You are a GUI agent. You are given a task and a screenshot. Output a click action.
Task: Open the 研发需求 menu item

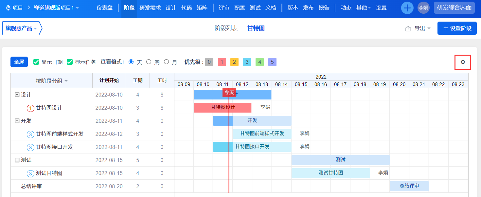coord(150,8)
